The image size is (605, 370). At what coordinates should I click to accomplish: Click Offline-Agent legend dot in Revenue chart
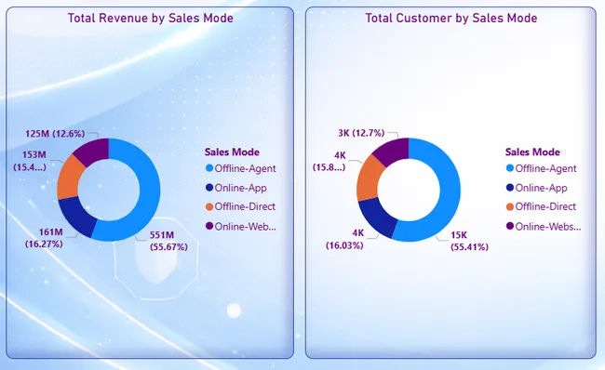(x=209, y=168)
